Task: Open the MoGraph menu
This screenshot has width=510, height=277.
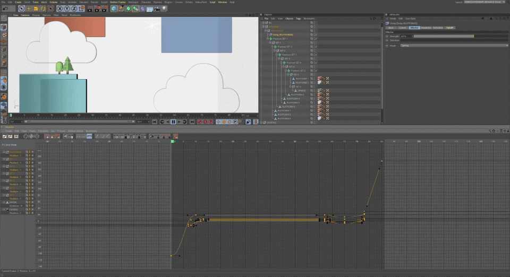Action: pos(134,2)
